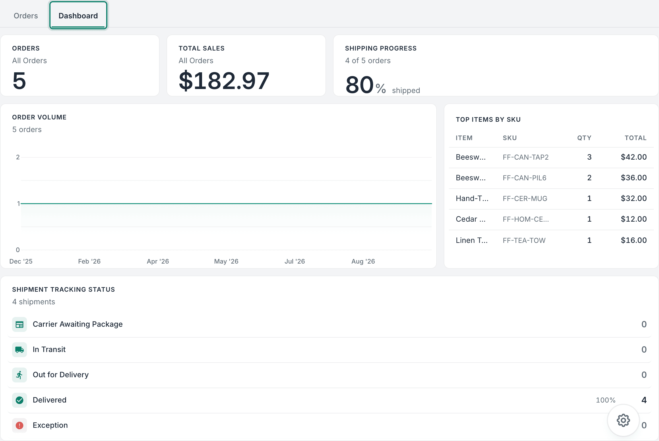Click the Delivered count of 4
The height and width of the screenshot is (441, 659).
coord(644,400)
